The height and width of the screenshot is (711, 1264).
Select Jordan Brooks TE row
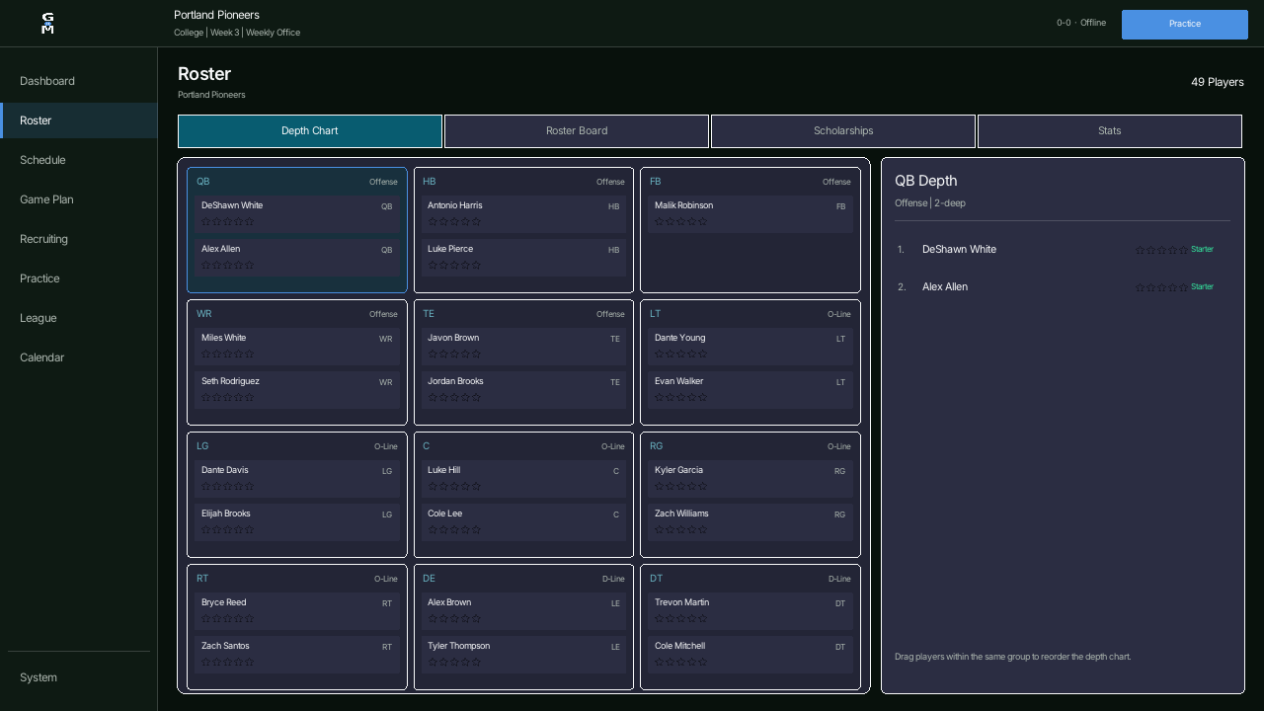[523, 390]
